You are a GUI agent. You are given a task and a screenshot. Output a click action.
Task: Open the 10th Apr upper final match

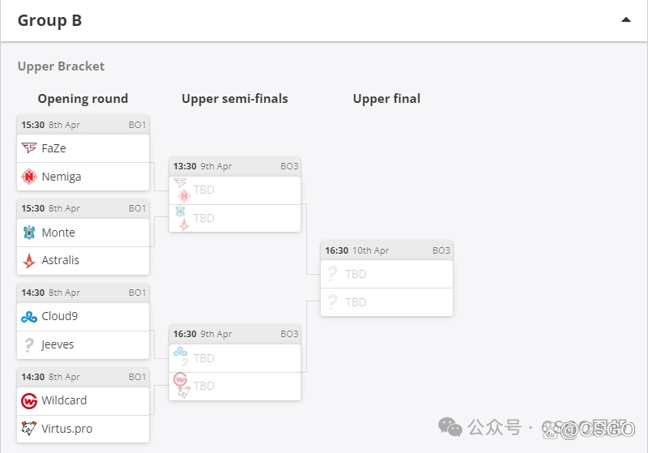pos(386,250)
